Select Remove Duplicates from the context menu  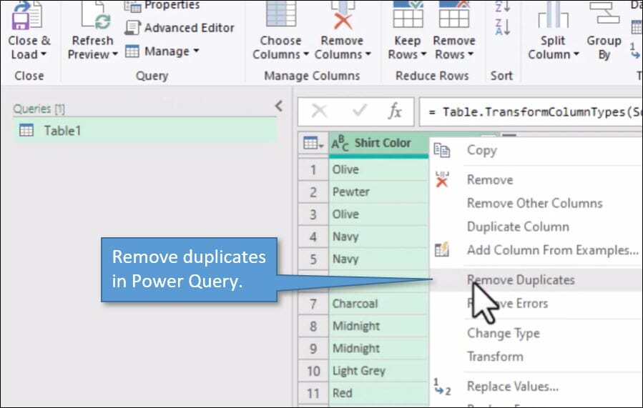click(521, 280)
